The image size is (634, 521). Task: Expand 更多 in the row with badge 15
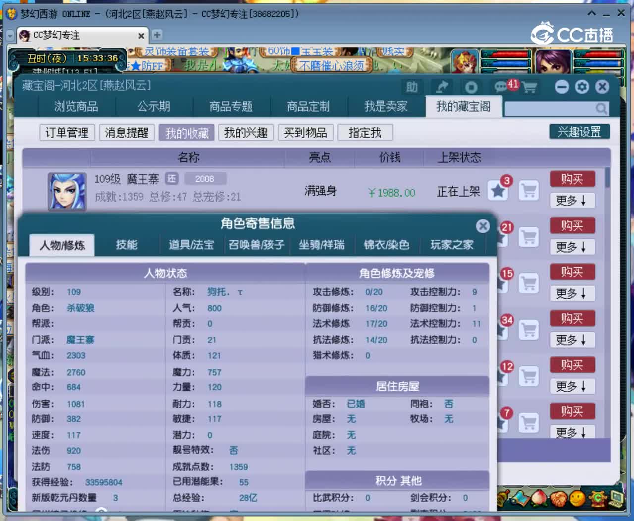(x=572, y=293)
